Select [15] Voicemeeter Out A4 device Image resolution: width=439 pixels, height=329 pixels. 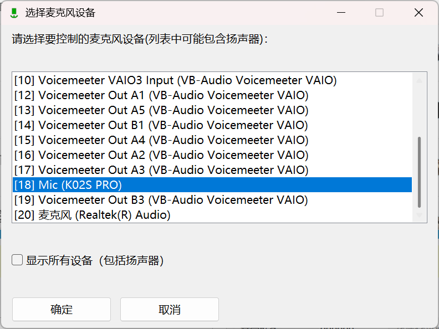pyautogui.click(x=212, y=140)
